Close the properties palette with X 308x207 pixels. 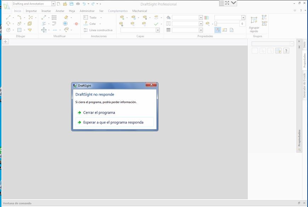point(299,41)
